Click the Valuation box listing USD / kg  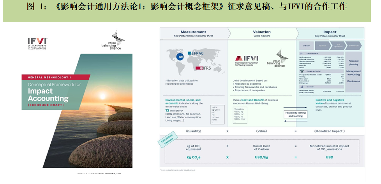coord(240,115)
